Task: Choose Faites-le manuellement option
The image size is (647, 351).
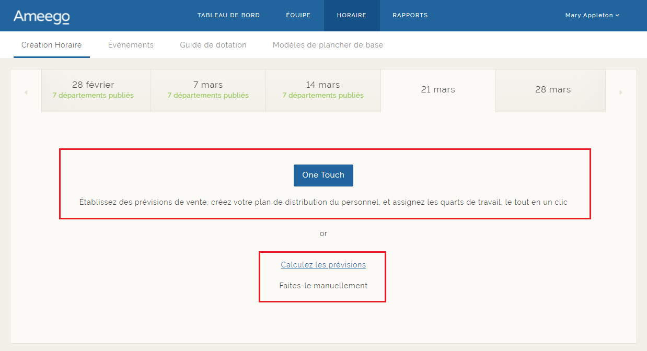Action: [x=322, y=285]
